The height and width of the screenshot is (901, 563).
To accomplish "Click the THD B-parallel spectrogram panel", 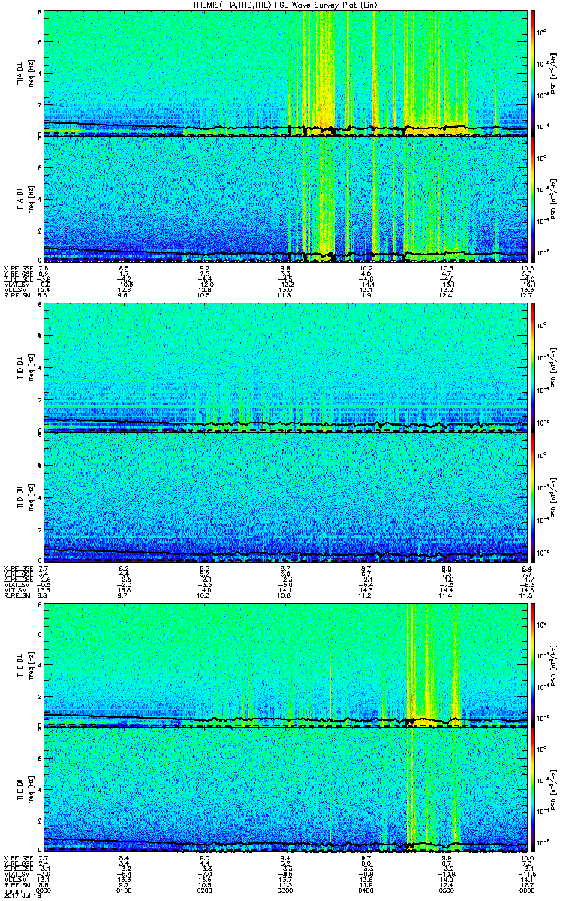I will (286, 497).
